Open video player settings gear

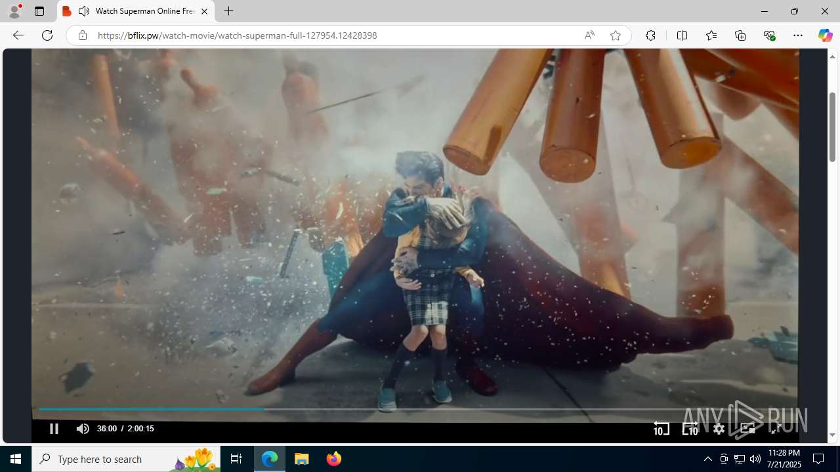[719, 429]
